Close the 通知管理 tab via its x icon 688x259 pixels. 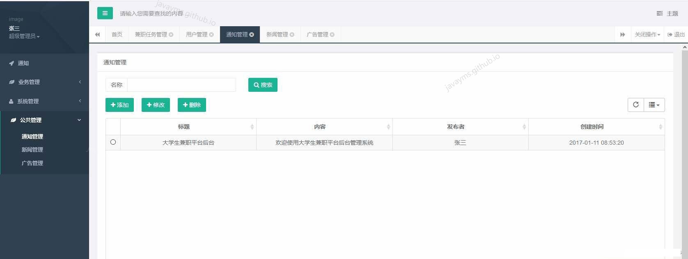[252, 34]
